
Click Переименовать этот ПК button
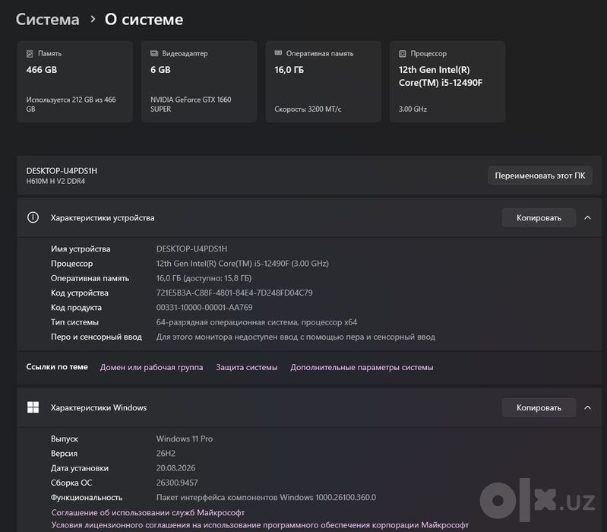click(539, 176)
